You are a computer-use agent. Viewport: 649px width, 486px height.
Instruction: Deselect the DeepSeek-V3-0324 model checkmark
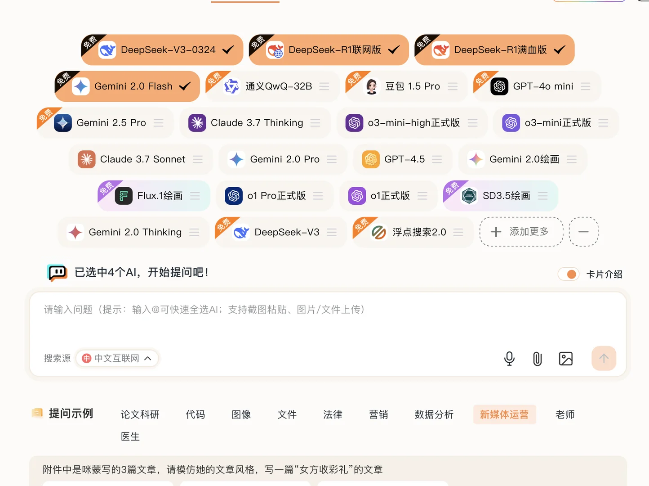pyautogui.click(x=227, y=49)
